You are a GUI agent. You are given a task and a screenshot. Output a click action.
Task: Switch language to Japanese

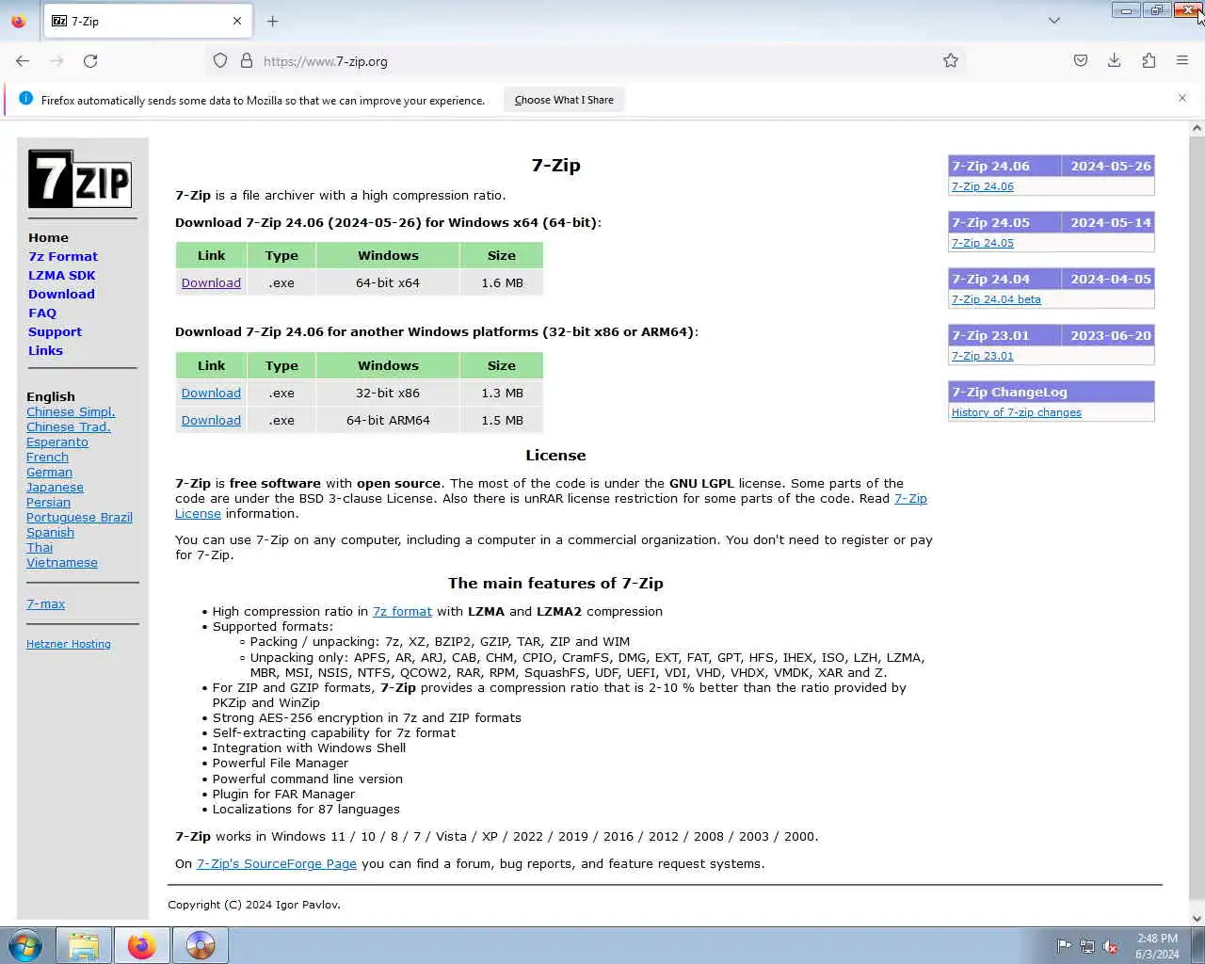click(x=55, y=488)
